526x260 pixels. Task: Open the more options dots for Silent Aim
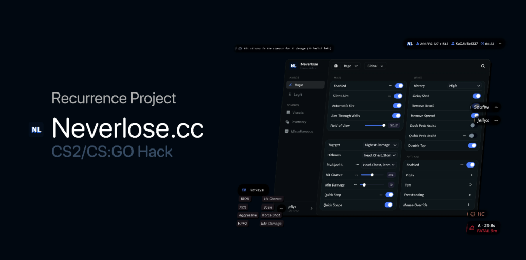tap(389, 96)
